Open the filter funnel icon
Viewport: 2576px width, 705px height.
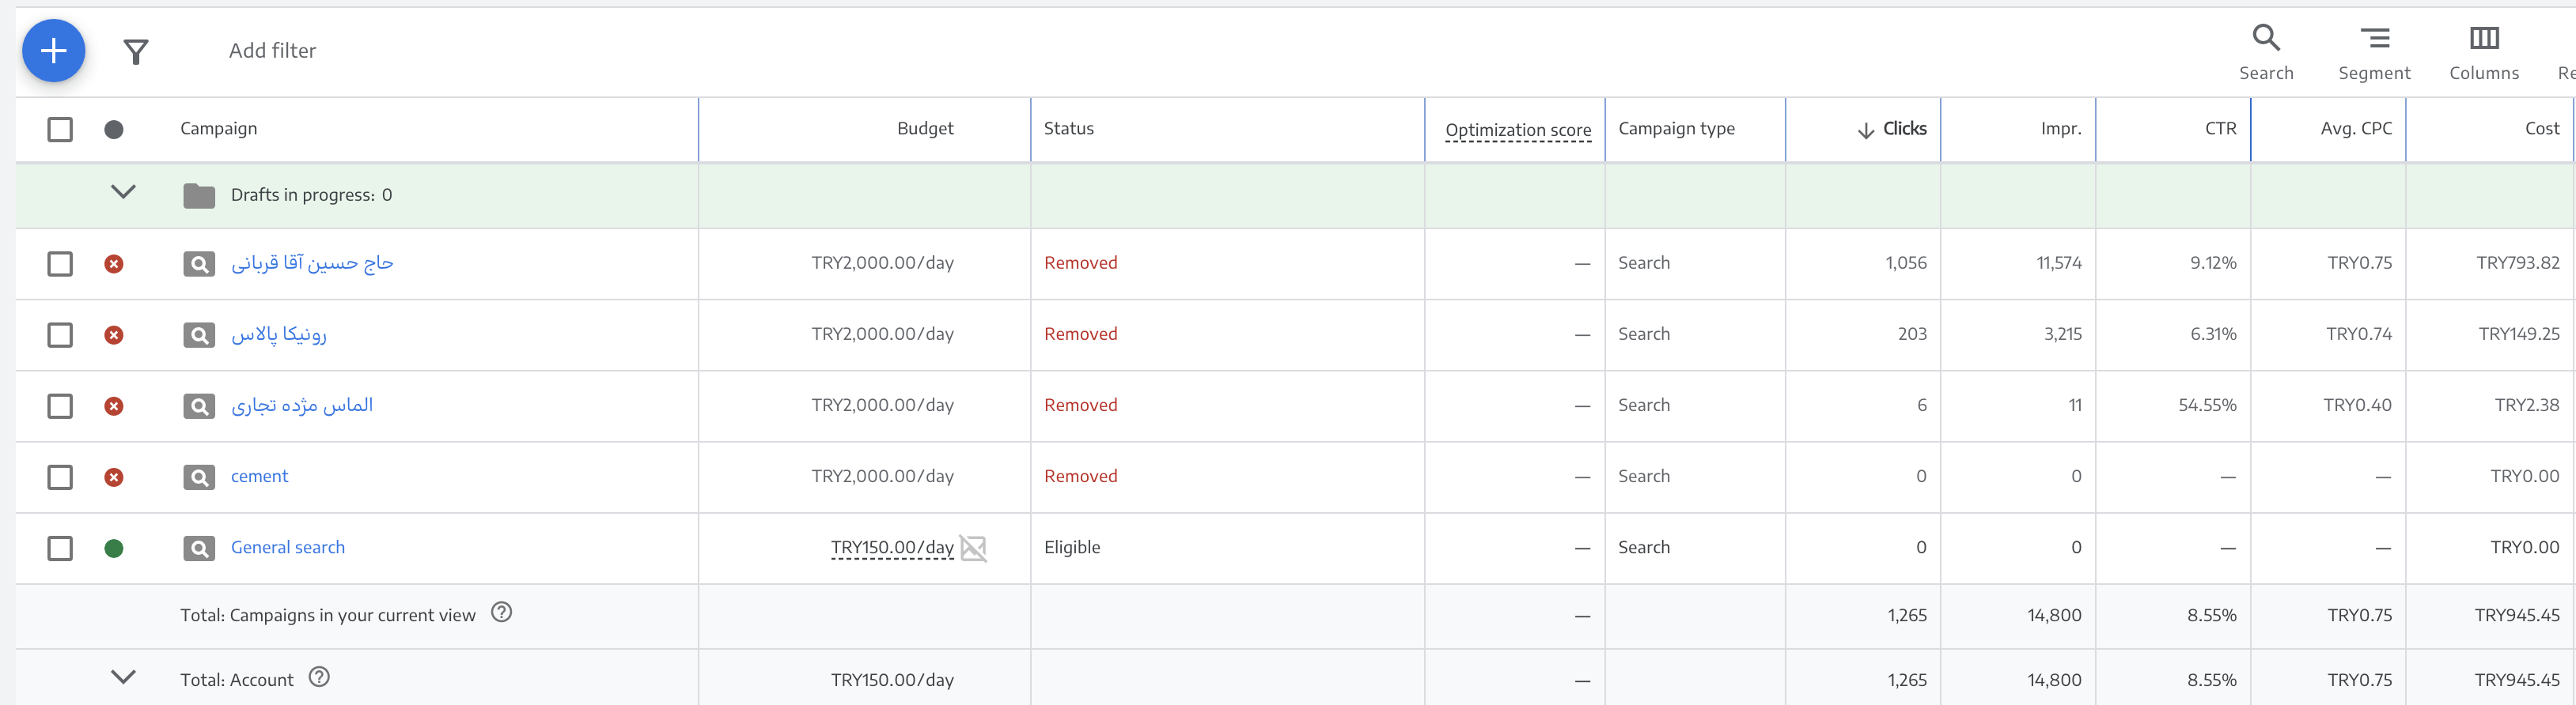[x=136, y=52]
